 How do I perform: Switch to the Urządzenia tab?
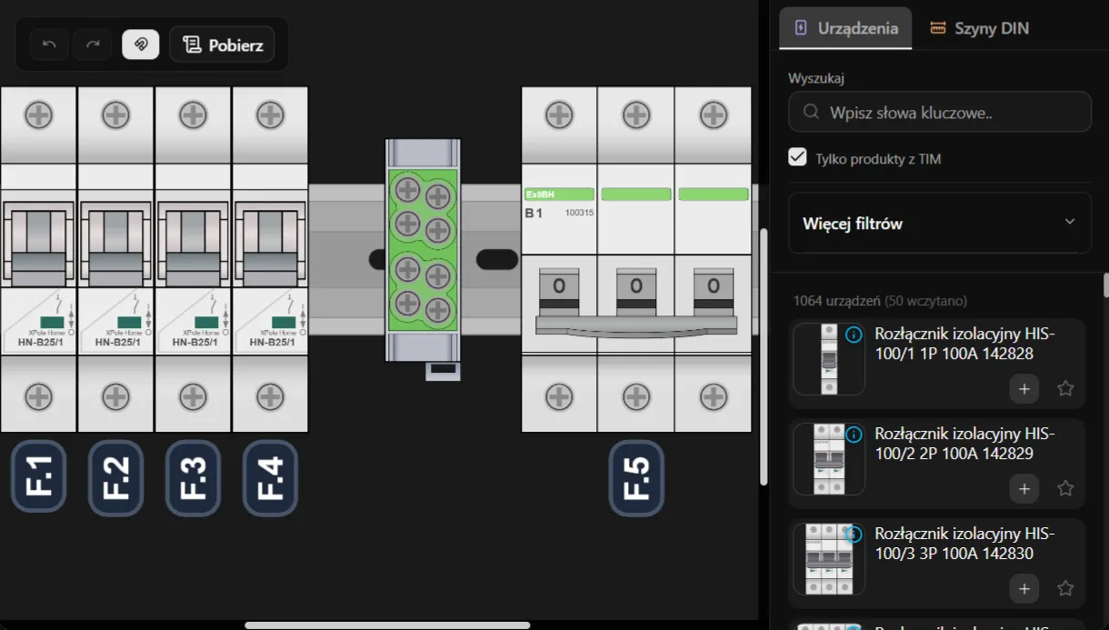tap(845, 27)
